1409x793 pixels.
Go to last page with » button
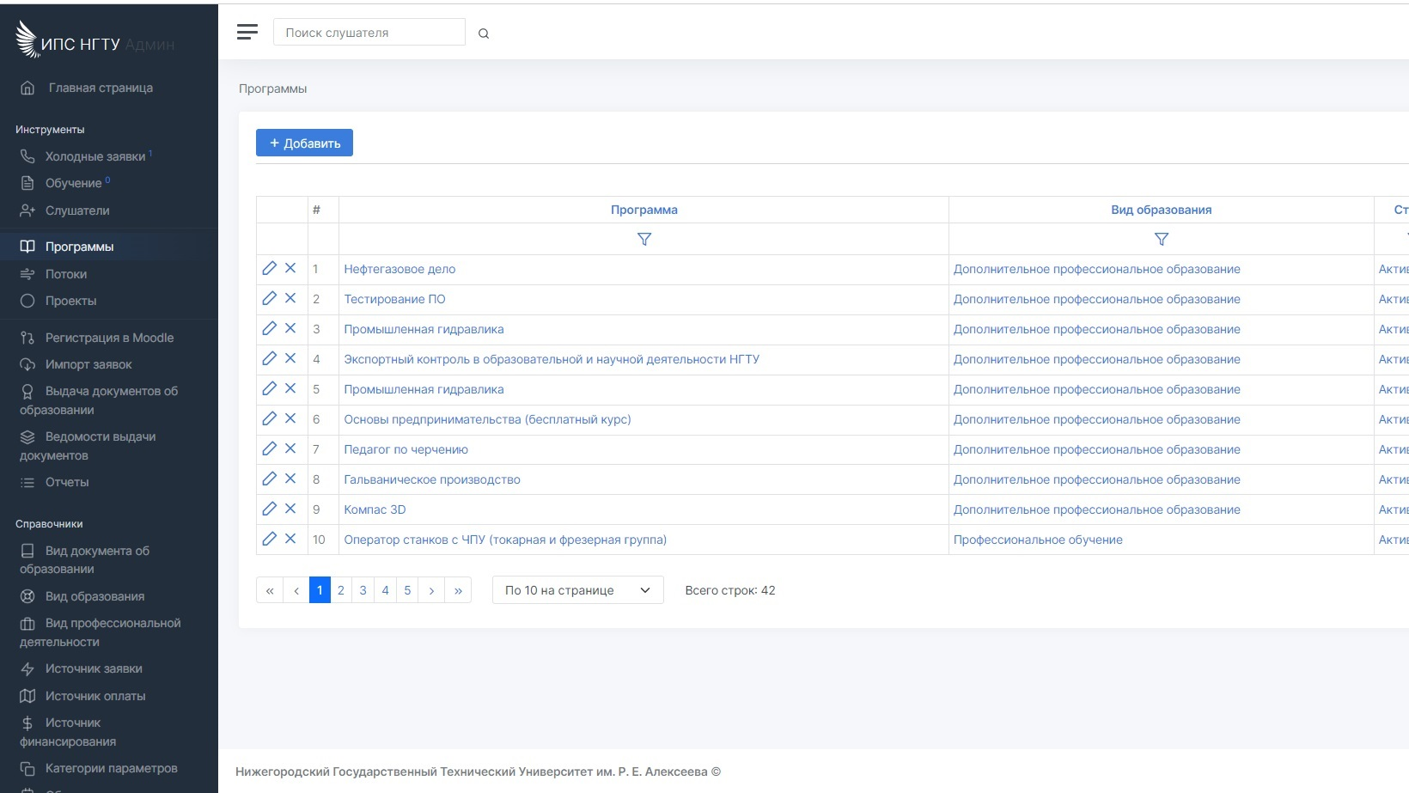pyautogui.click(x=458, y=590)
